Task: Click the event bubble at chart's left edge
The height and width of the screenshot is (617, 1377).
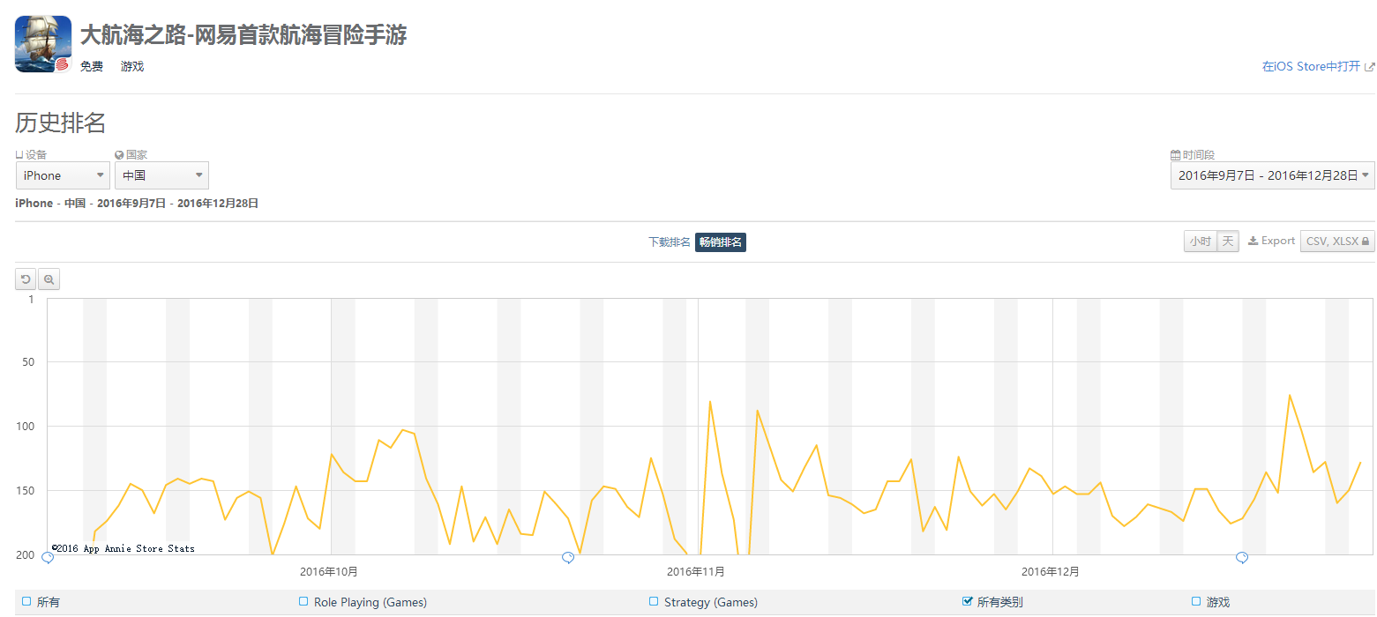Action: pyautogui.click(x=48, y=557)
